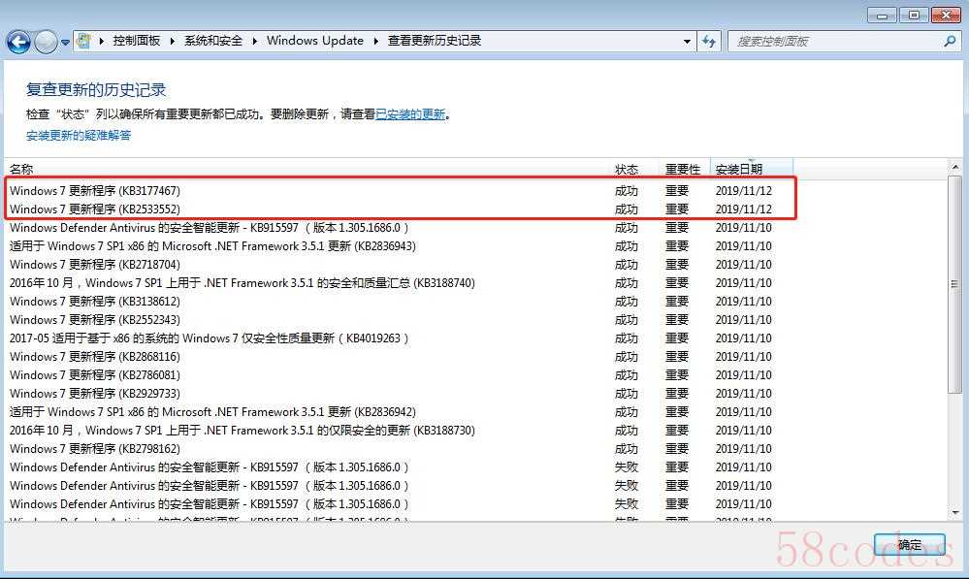Click the Control Panel icon in address bar
The width and height of the screenshot is (969, 579).
[x=83, y=42]
